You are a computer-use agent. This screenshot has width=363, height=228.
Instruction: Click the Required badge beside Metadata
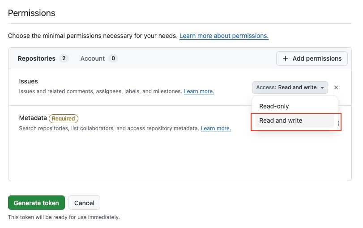pos(64,119)
